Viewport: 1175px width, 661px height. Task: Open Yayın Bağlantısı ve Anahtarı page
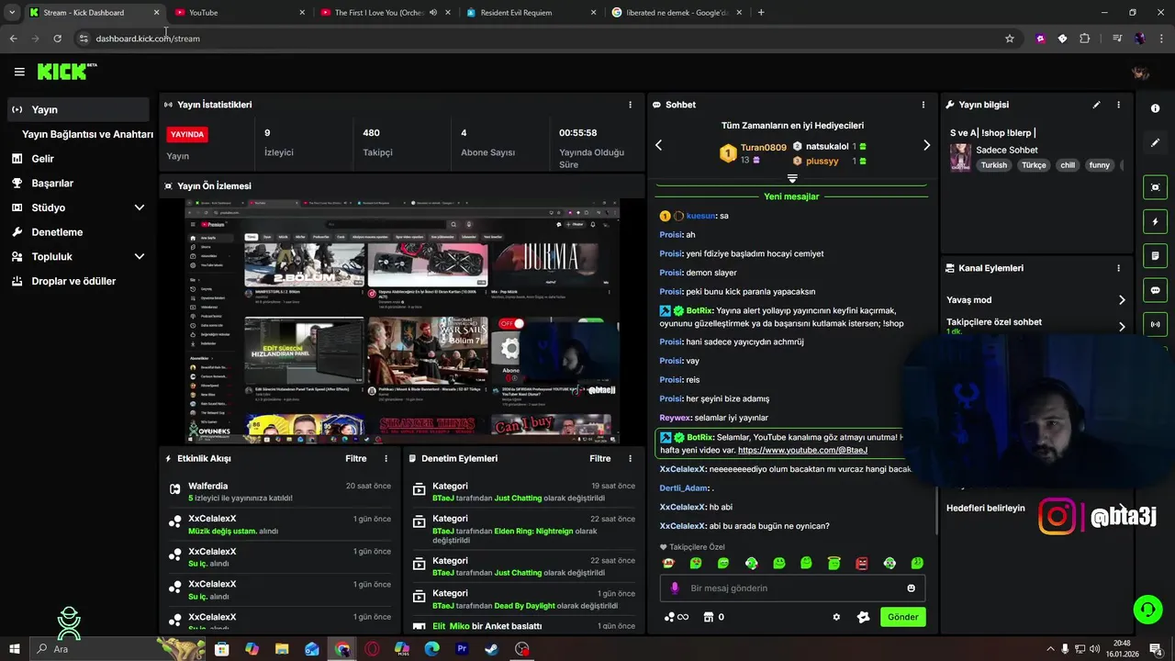(87, 134)
